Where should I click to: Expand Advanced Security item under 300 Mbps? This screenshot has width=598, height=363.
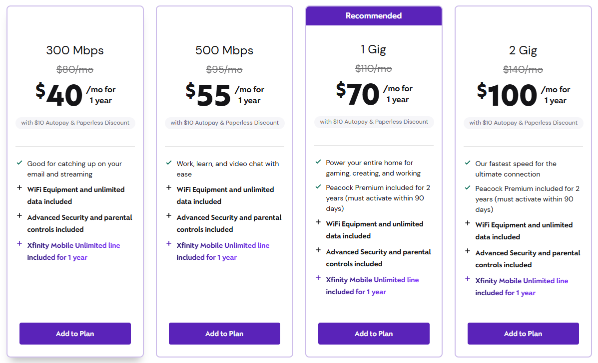tap(19, 216)
